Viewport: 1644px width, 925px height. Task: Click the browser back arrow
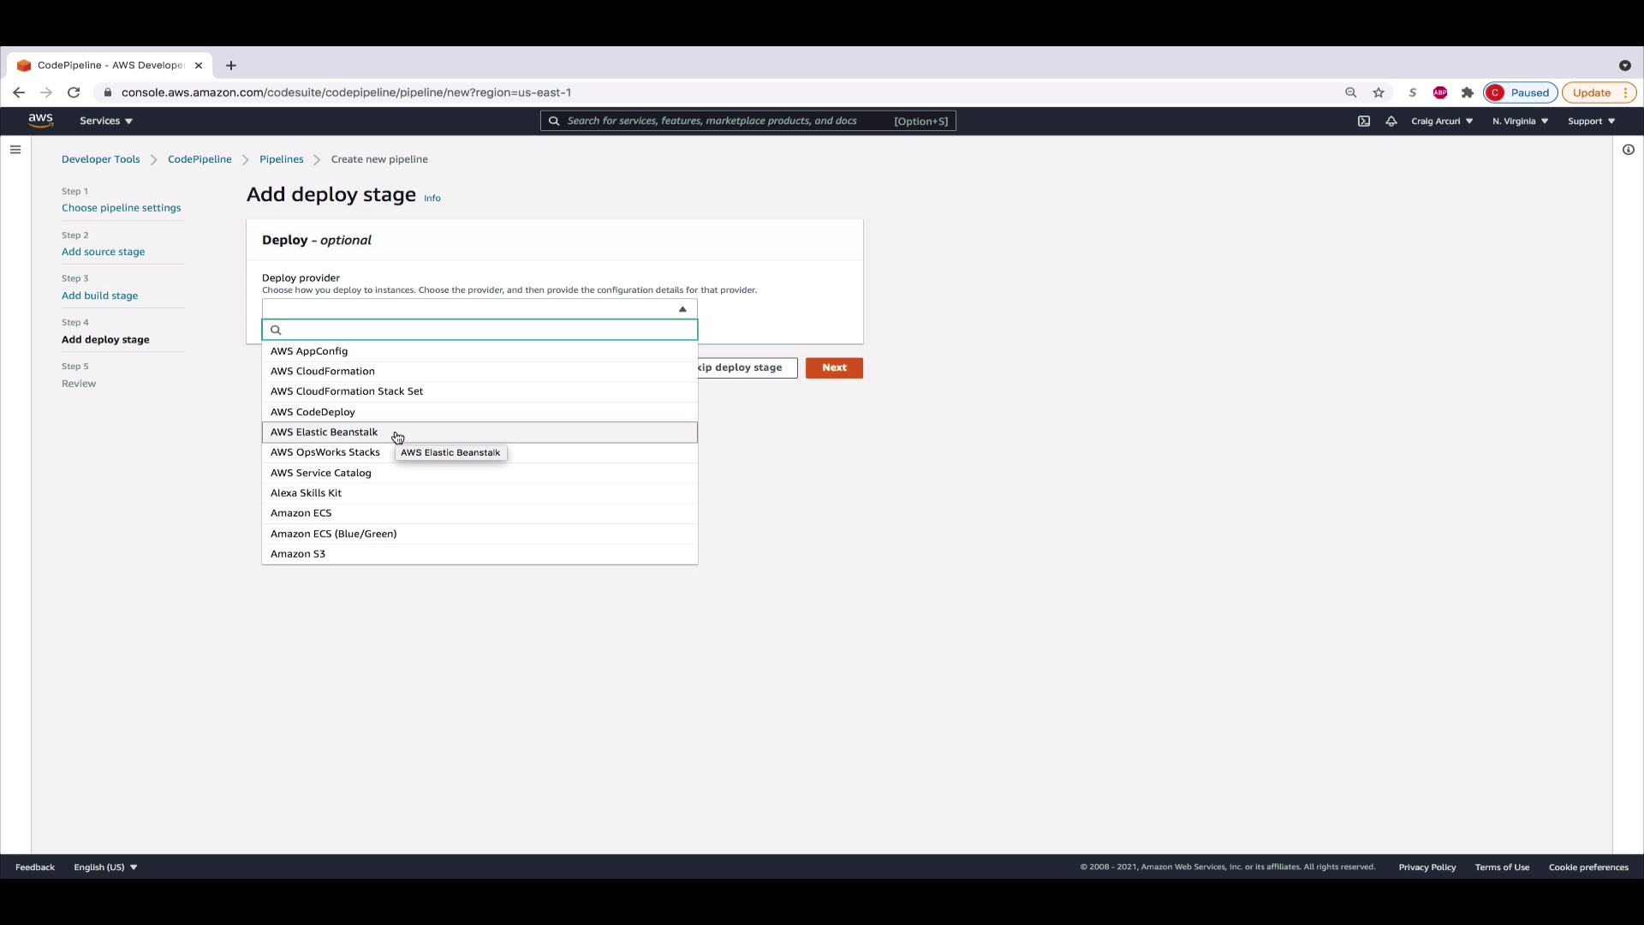[x=19, y=92]
